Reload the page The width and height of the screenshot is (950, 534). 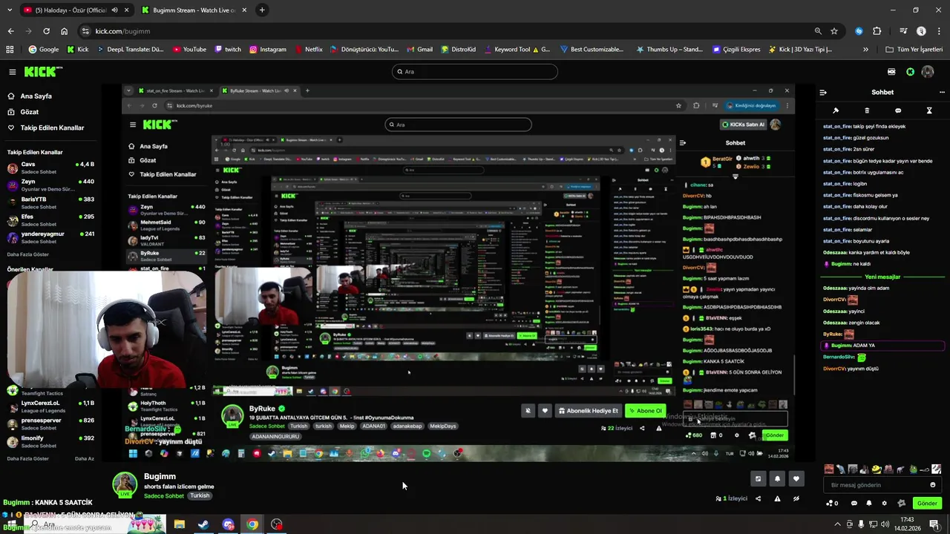click(x=46, y=31)
